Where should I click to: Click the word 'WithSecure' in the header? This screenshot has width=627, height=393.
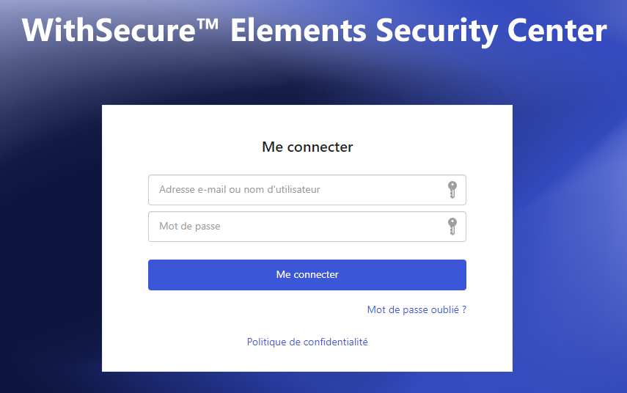coord(109,30)
